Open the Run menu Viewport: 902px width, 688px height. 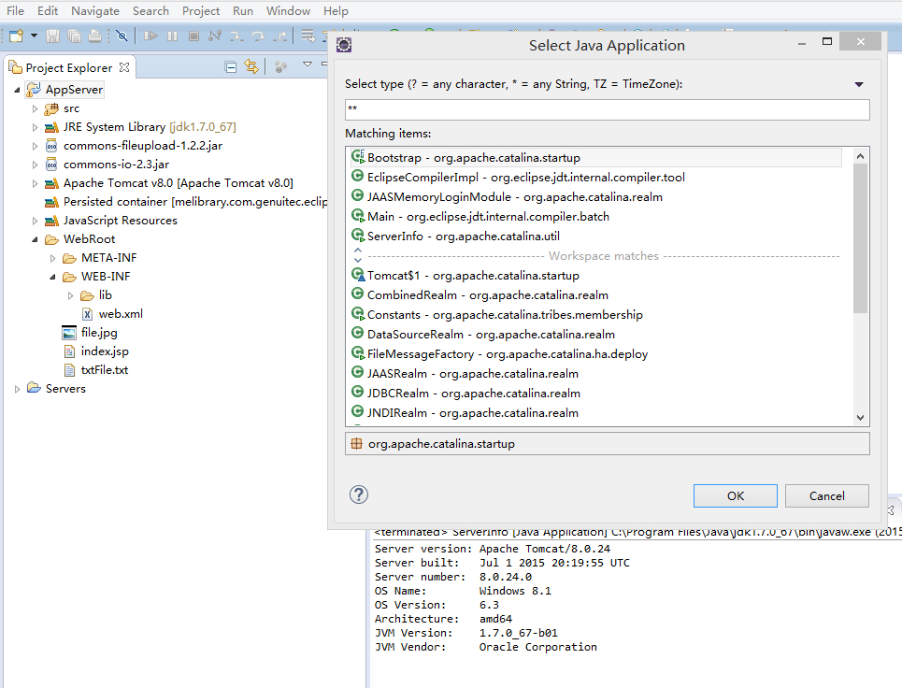click(243, 11)
